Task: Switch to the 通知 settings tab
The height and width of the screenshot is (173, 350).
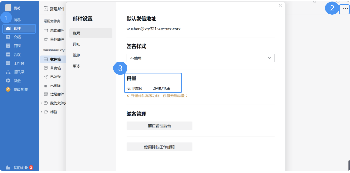Action: pos(77,44)
